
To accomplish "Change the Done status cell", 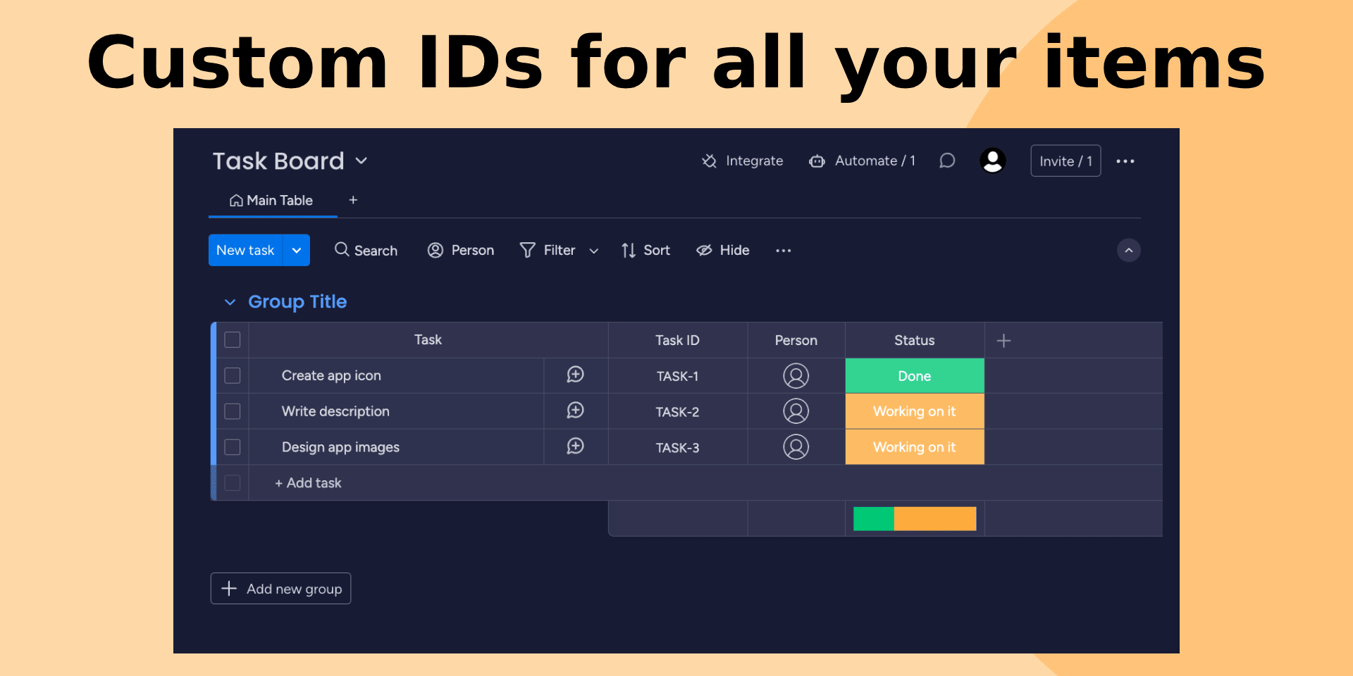I will click(915, 376).
